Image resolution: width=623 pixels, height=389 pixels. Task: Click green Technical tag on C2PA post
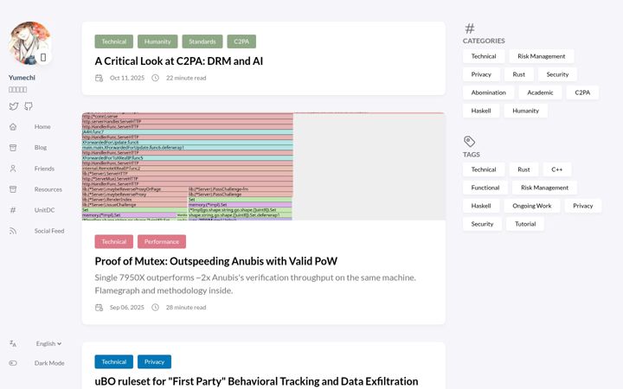114,41
